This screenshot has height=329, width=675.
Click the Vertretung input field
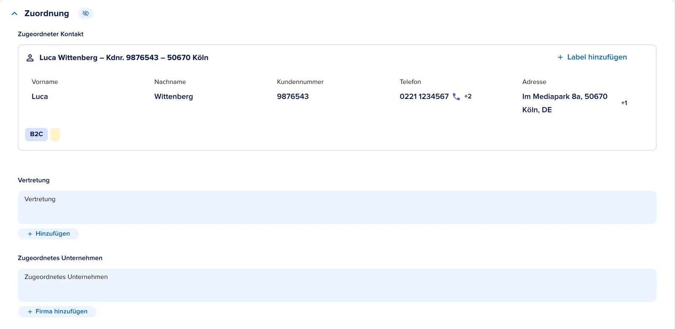[337, 207]
